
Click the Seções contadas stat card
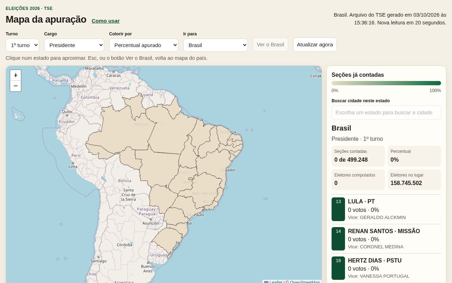358,156
